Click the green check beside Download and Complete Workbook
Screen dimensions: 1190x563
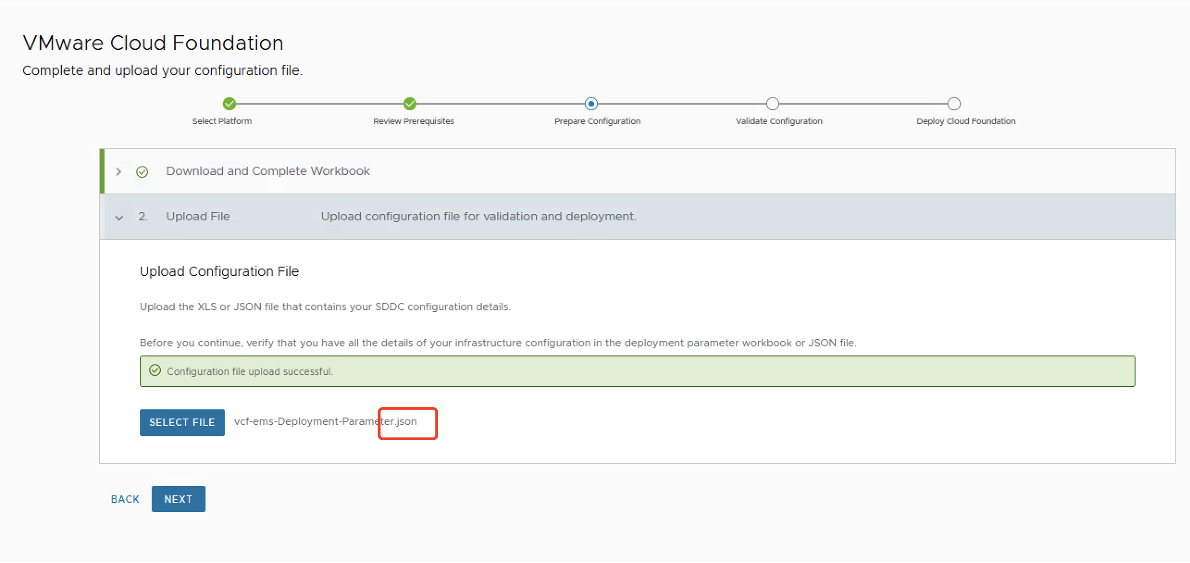(142, 172)
